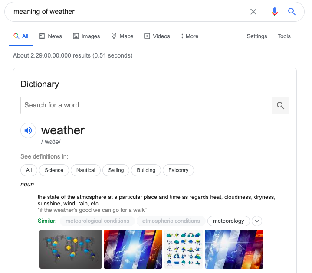The image size is (312, 273).
Task: Open search Settings
Action: [x=257, y=36]
